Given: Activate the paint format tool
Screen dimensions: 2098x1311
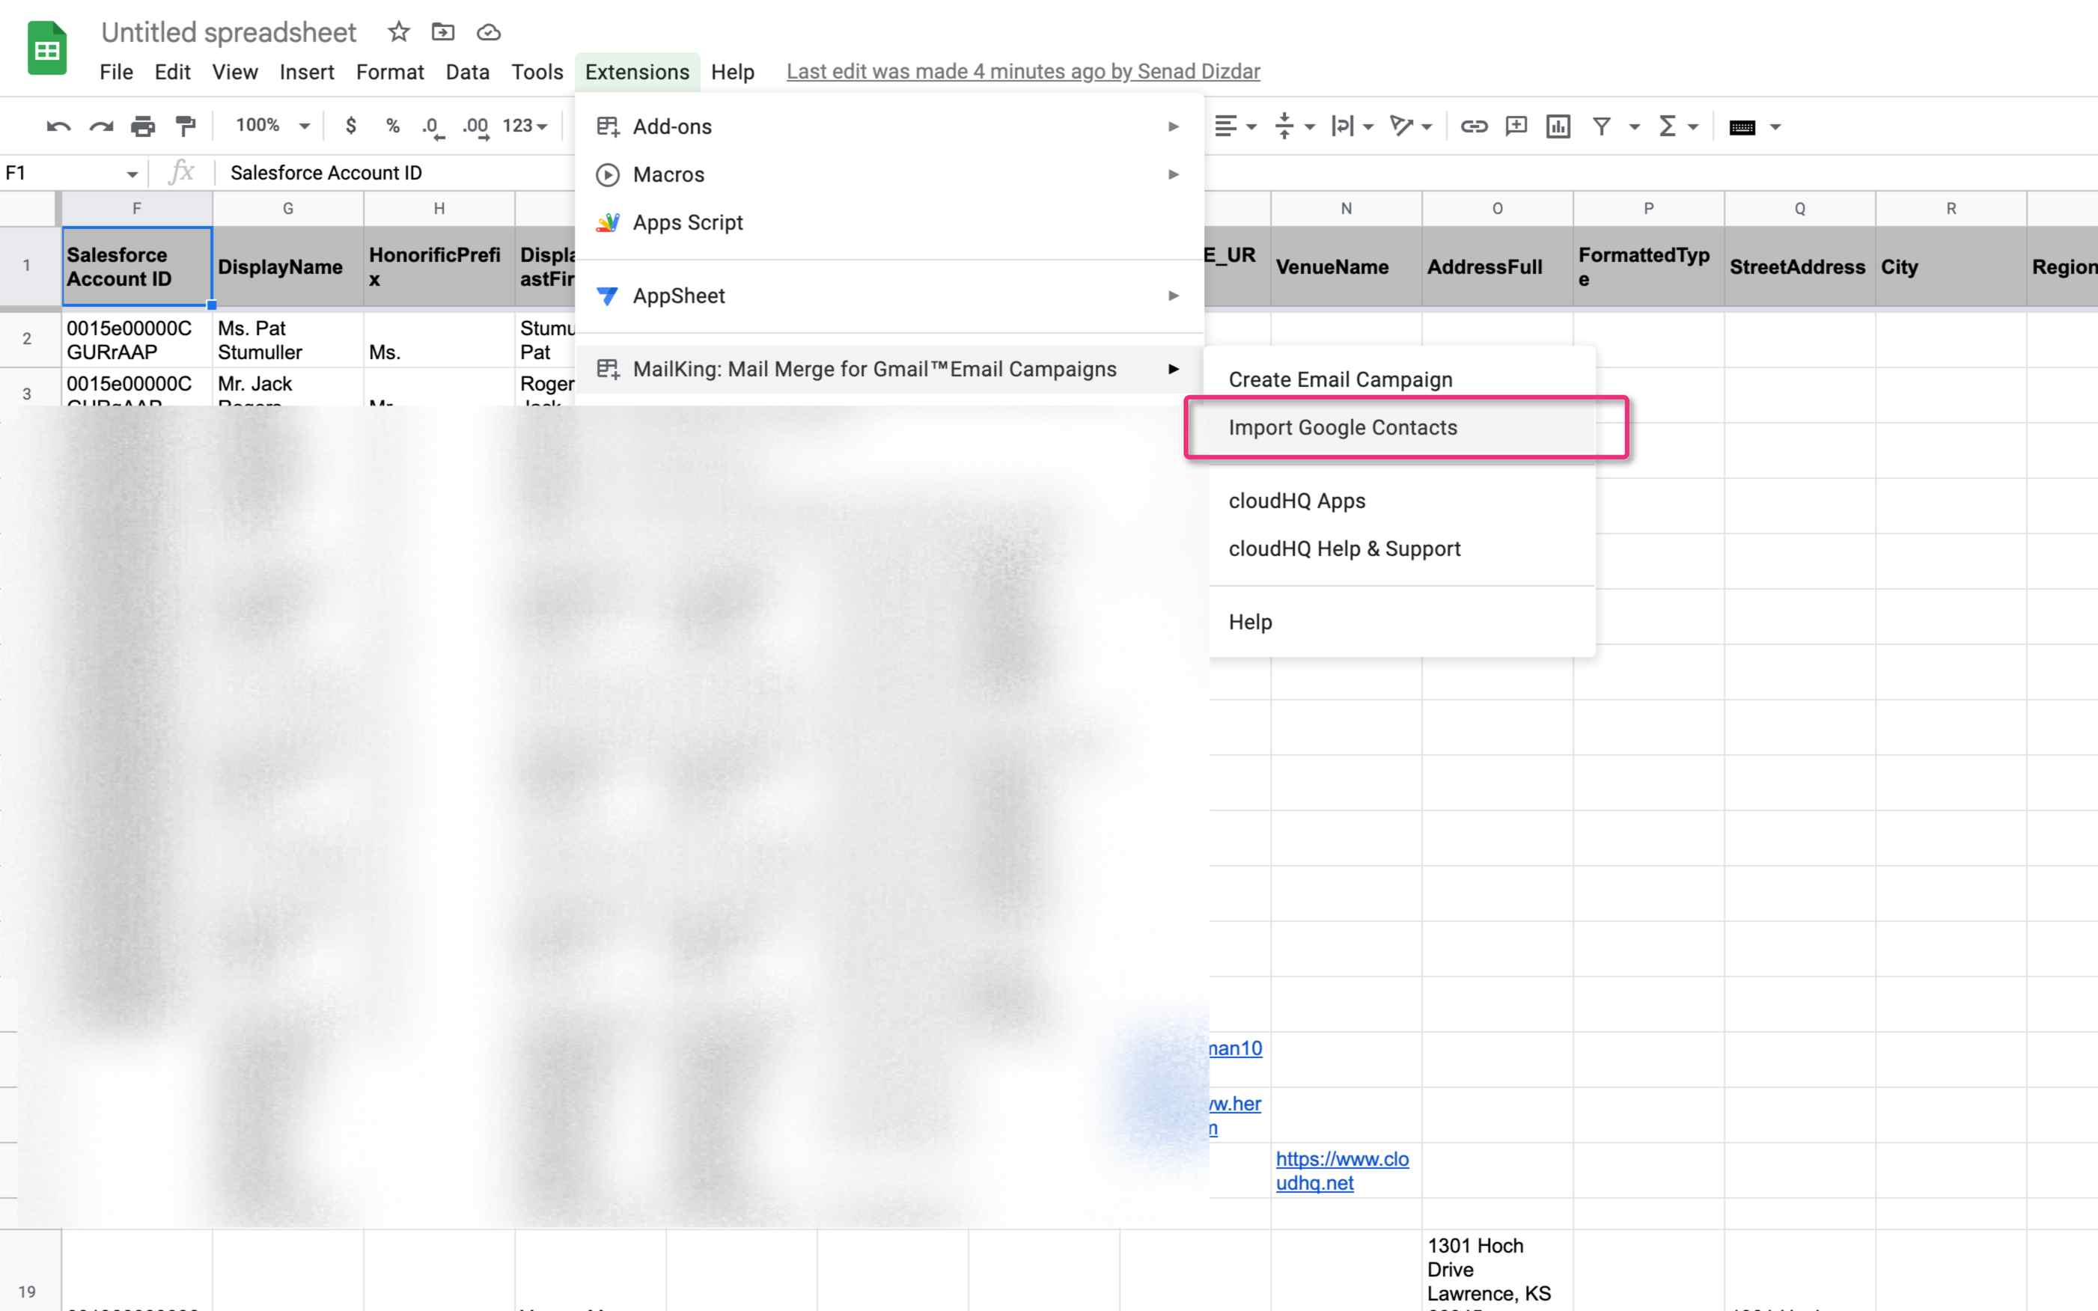Looking at the screenshot, I should click(185, 126).
